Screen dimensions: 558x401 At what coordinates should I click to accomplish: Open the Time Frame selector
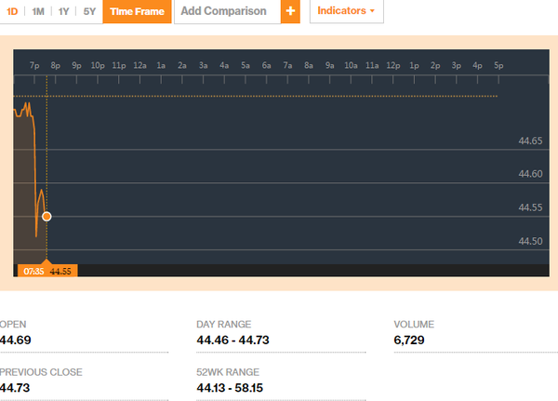point(136,12)
